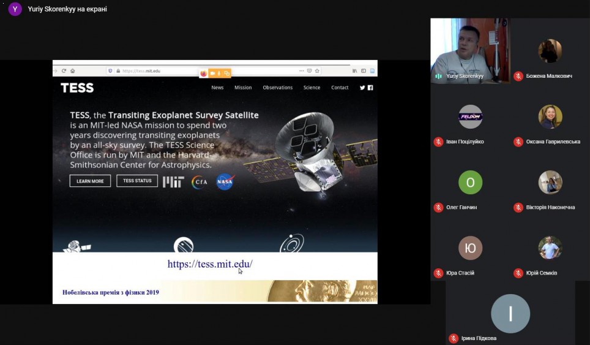
Task: Click muted mic icon of Ірина Підкова
Action: pos(454,338)
